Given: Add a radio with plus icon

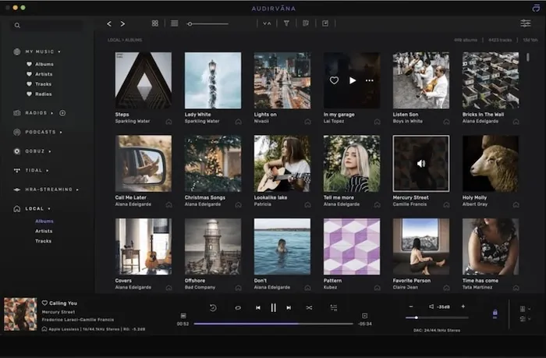Looking at the screenshot, I should 62,113.
